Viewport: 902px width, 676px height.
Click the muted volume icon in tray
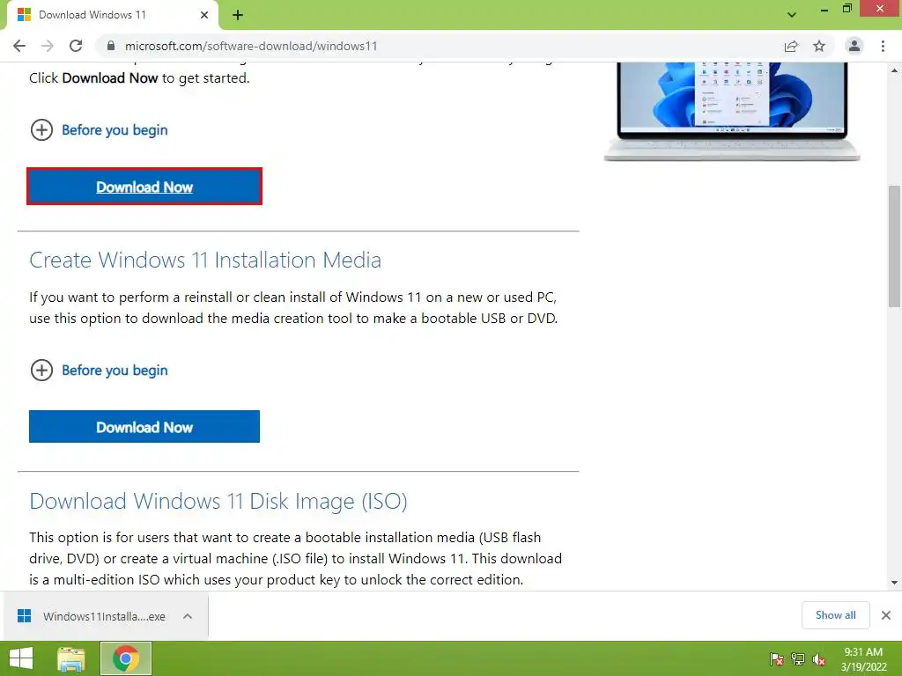point(819,659)
